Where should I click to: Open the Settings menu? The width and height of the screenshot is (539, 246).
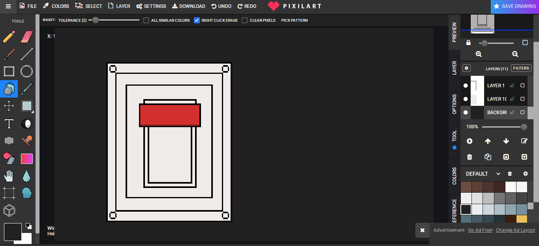[151, 6]
